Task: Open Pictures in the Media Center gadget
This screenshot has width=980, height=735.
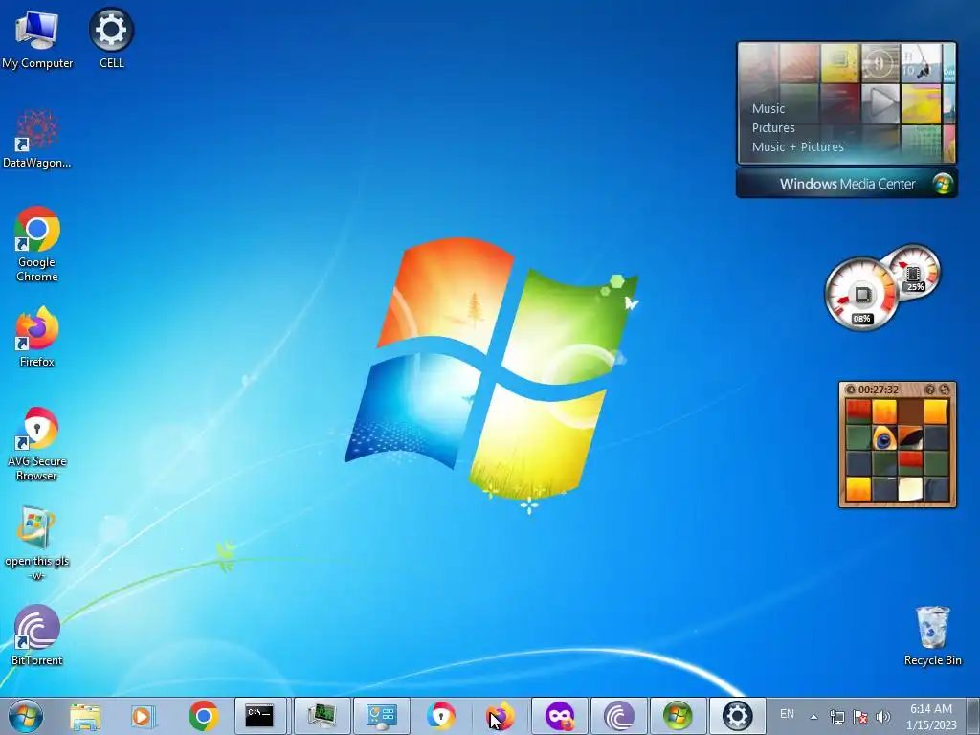Action: tap(773, 127)
